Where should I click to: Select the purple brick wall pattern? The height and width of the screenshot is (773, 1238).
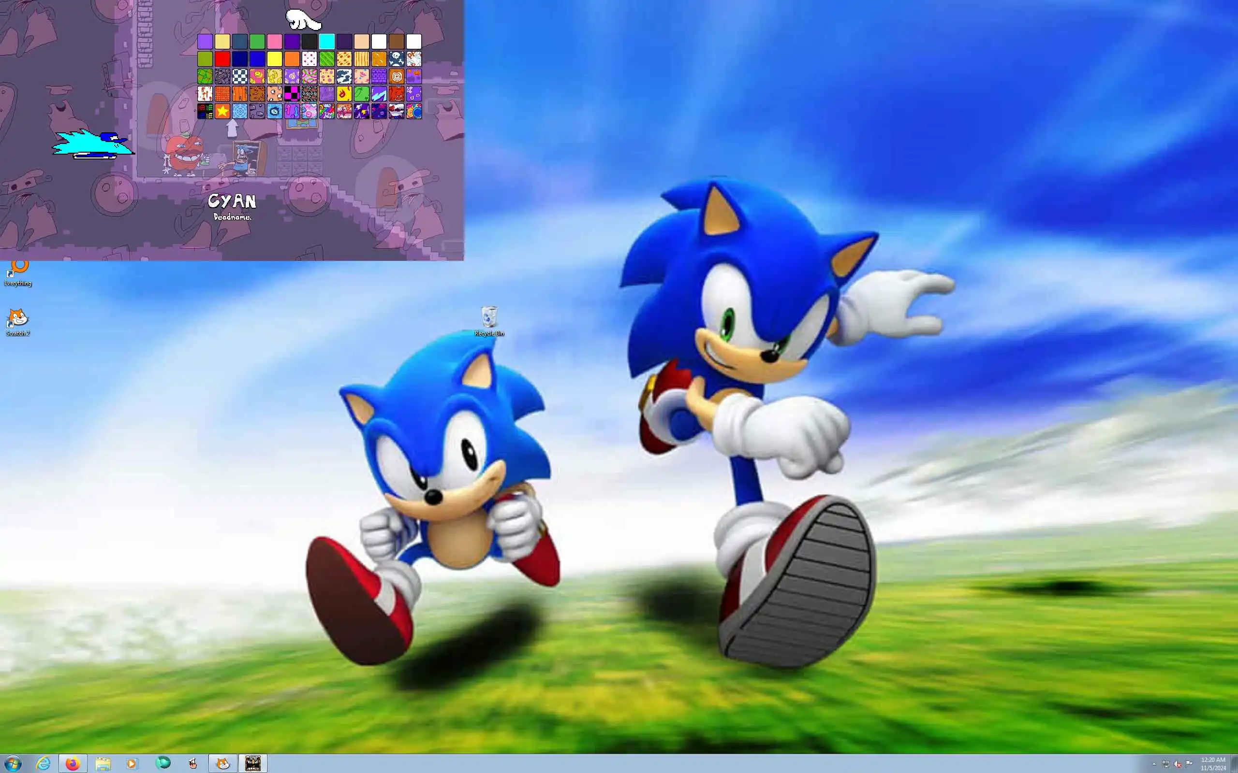click(x=379, y=76)
